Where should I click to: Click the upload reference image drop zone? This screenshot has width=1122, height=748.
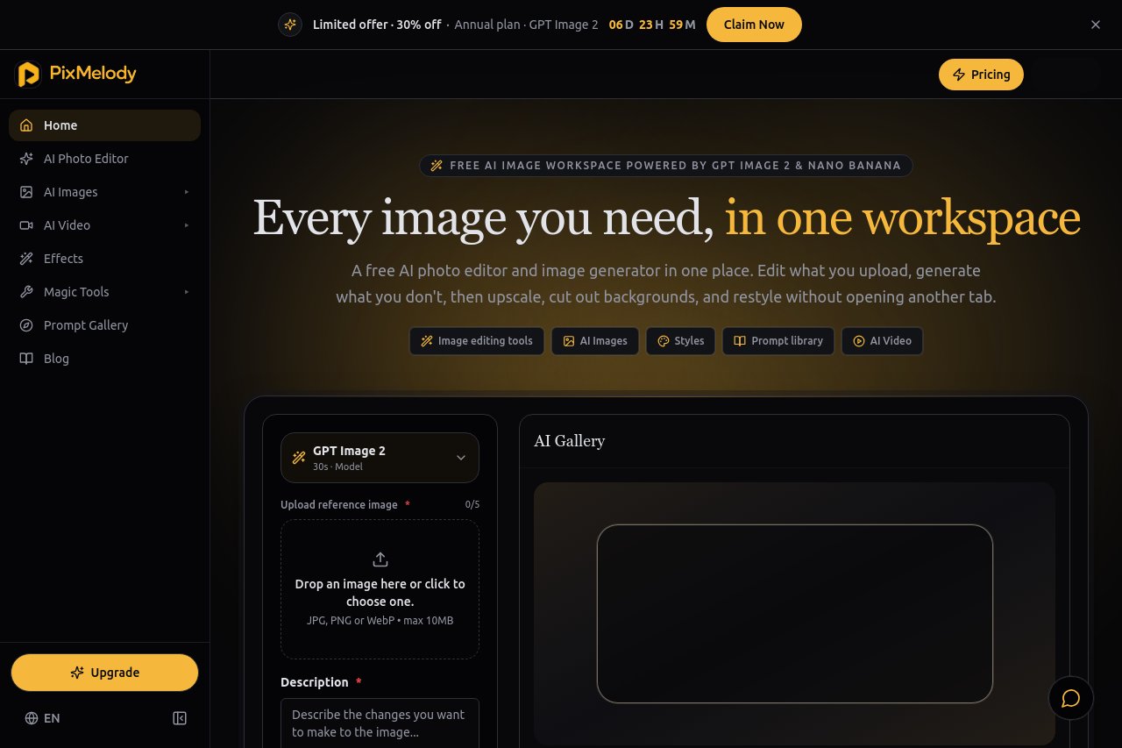point(380,589)
